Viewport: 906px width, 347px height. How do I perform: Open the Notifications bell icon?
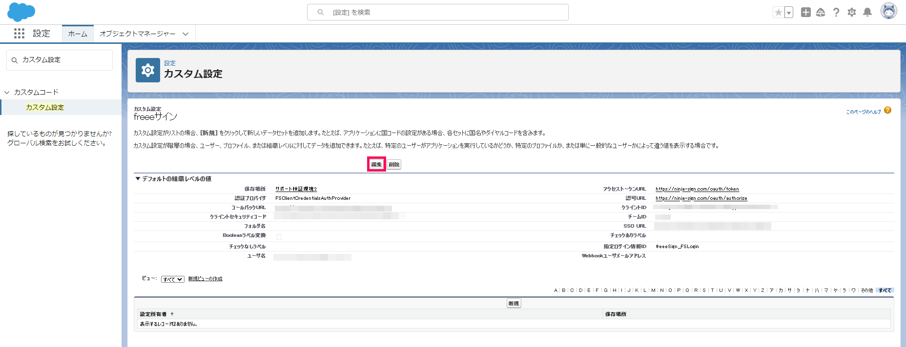tap(867, 12)
